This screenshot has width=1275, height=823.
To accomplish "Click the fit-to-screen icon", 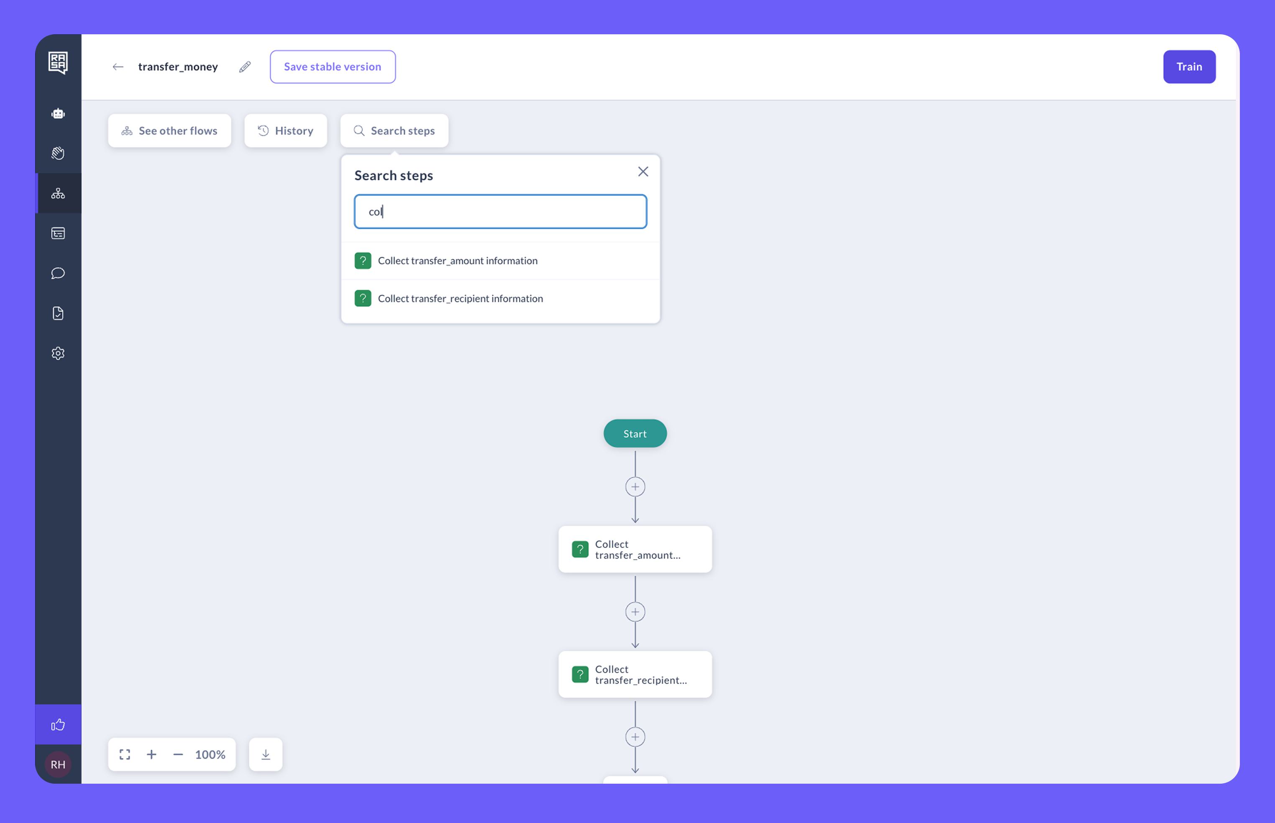I will point(125,754).
